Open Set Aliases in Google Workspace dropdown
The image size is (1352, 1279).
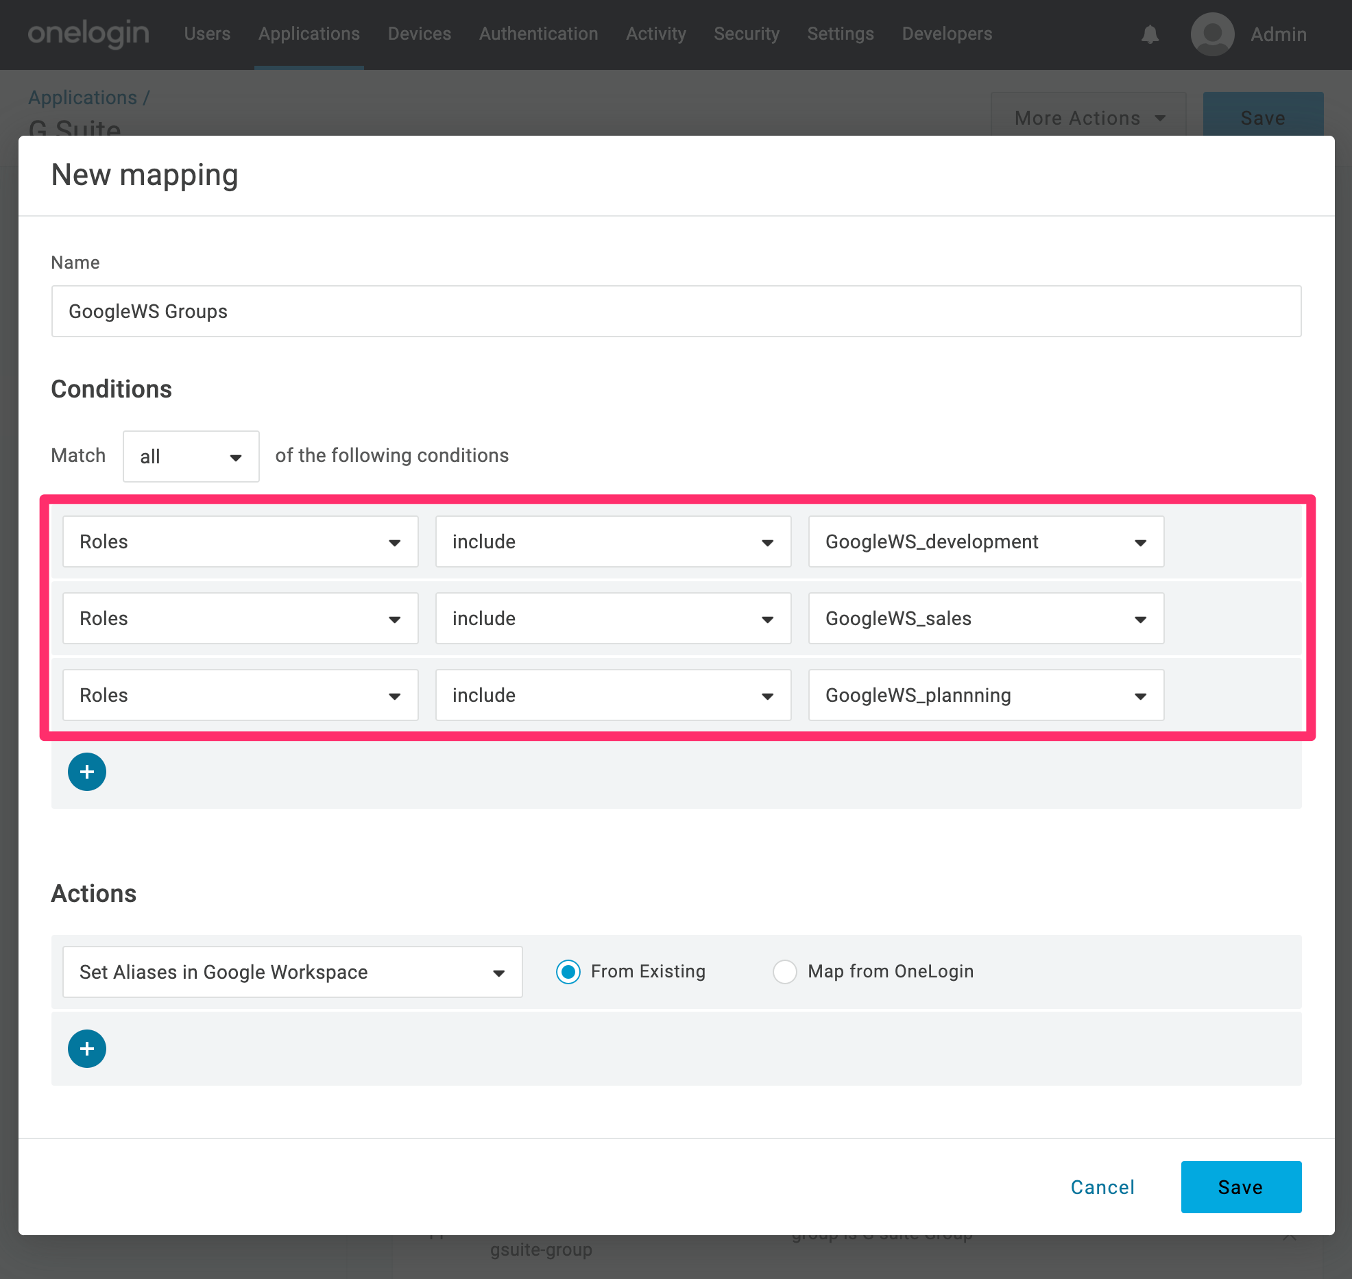coord(293,972)
